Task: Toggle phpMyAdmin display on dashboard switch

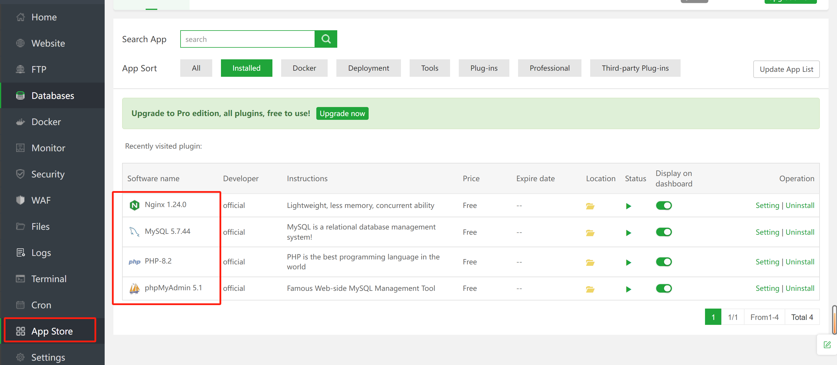Action: (x=663, y=288)
